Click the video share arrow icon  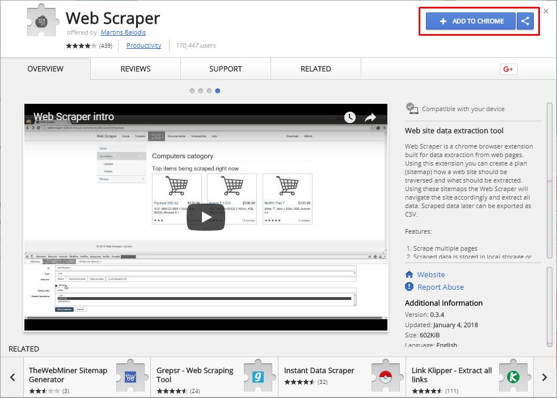click(370, 117)
